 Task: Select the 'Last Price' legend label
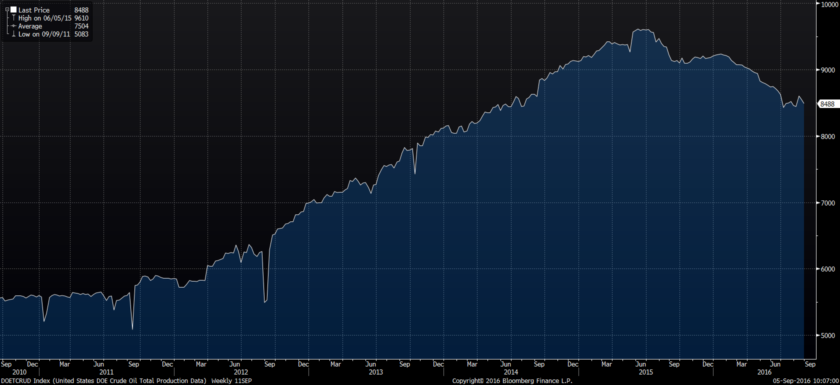(34, 10)
